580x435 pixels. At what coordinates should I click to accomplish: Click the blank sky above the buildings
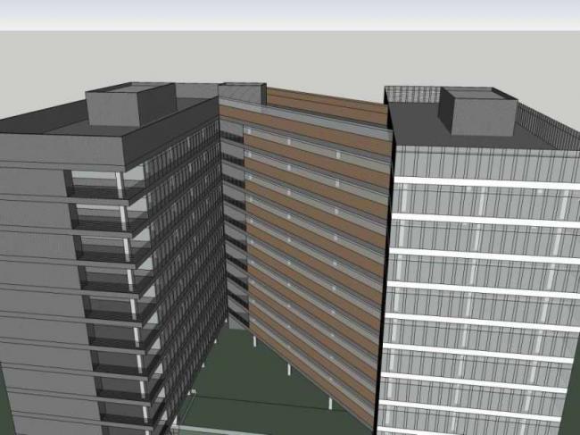click(x=290, y=14)
